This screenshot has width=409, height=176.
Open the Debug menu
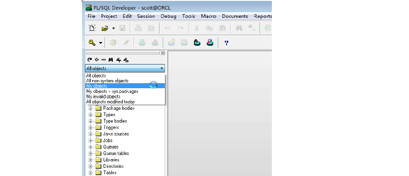point(168,16)
